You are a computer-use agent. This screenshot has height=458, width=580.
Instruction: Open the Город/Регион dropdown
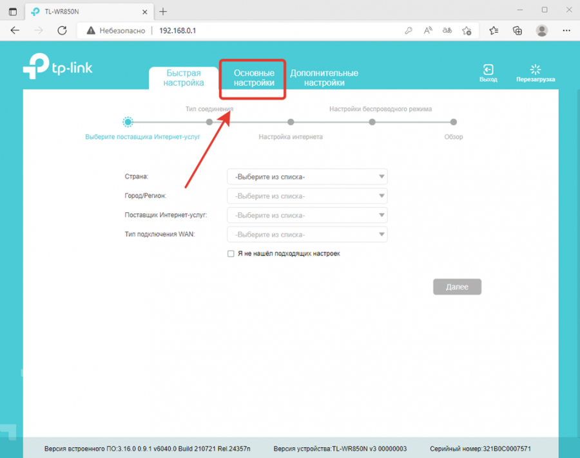[307, 196]
